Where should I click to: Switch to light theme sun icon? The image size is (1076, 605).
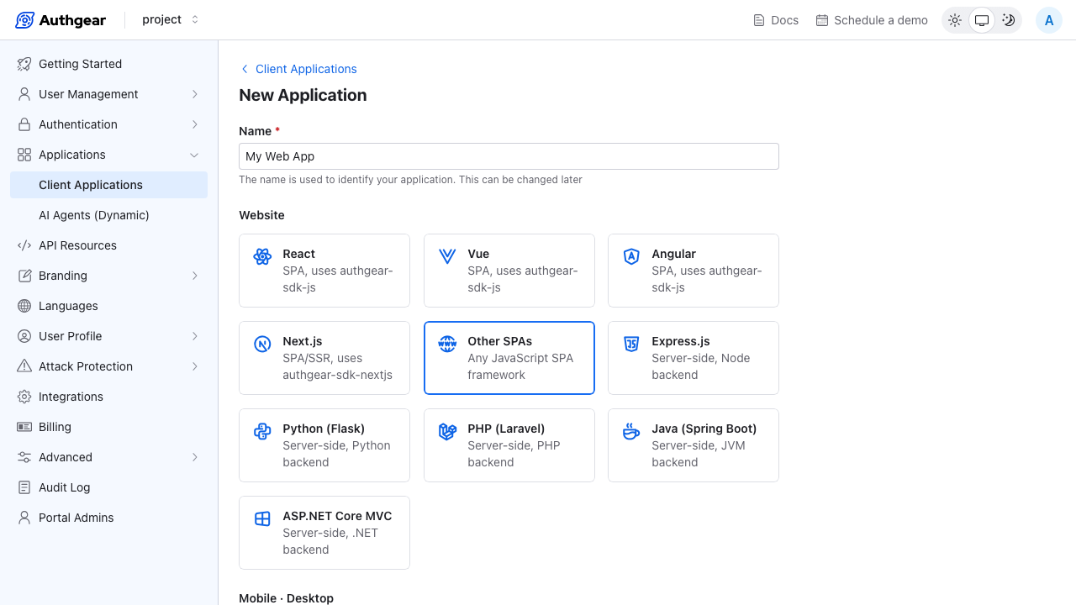click(955, 20)
